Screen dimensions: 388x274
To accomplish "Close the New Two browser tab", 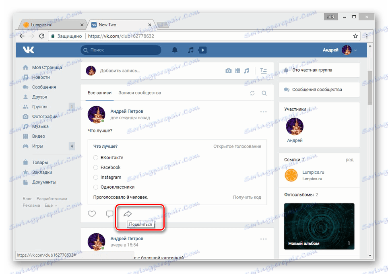I will pos(150,25).
